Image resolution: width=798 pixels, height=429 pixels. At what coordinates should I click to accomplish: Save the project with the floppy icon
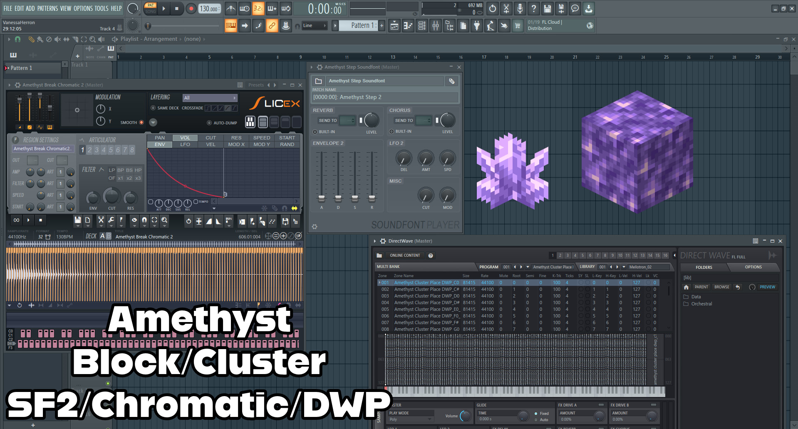[548, 8]
